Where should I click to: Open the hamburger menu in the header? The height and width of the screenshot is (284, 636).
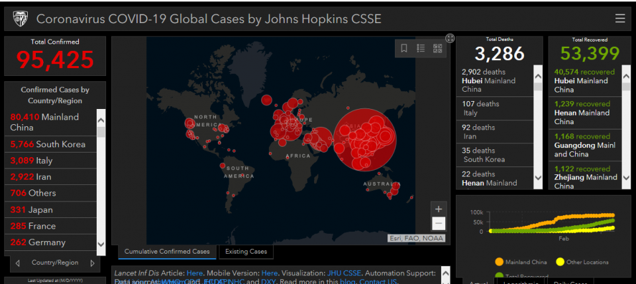[x=620, y=18]
